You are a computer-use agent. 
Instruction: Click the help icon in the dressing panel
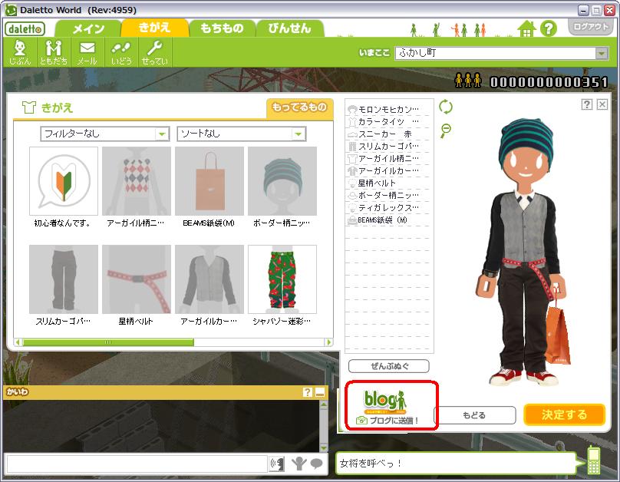point(587,104)
